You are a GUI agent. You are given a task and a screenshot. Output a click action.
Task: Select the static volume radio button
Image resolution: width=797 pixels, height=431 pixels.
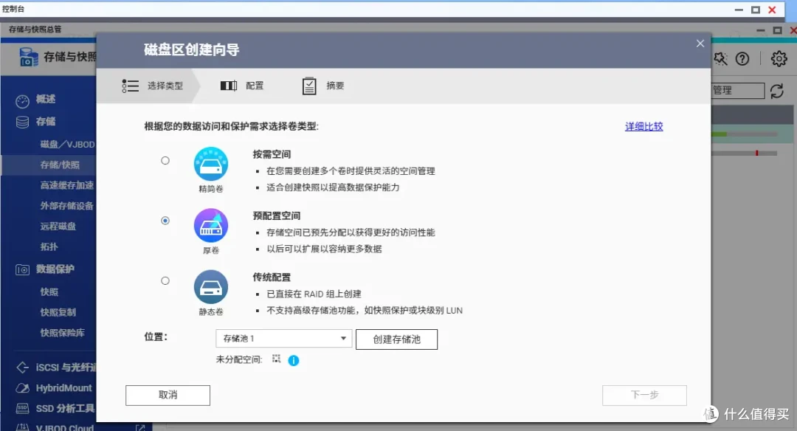coord(165,280)
